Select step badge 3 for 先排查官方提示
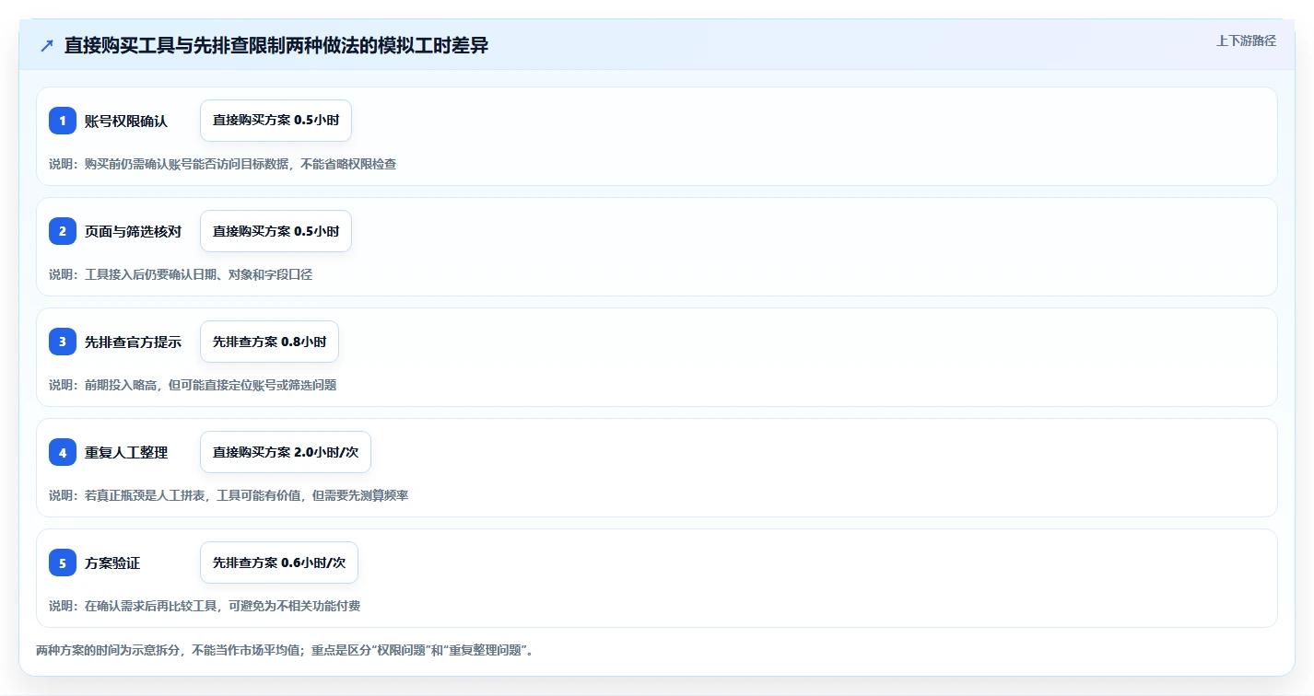1314x696 pixels. point(63,342)
